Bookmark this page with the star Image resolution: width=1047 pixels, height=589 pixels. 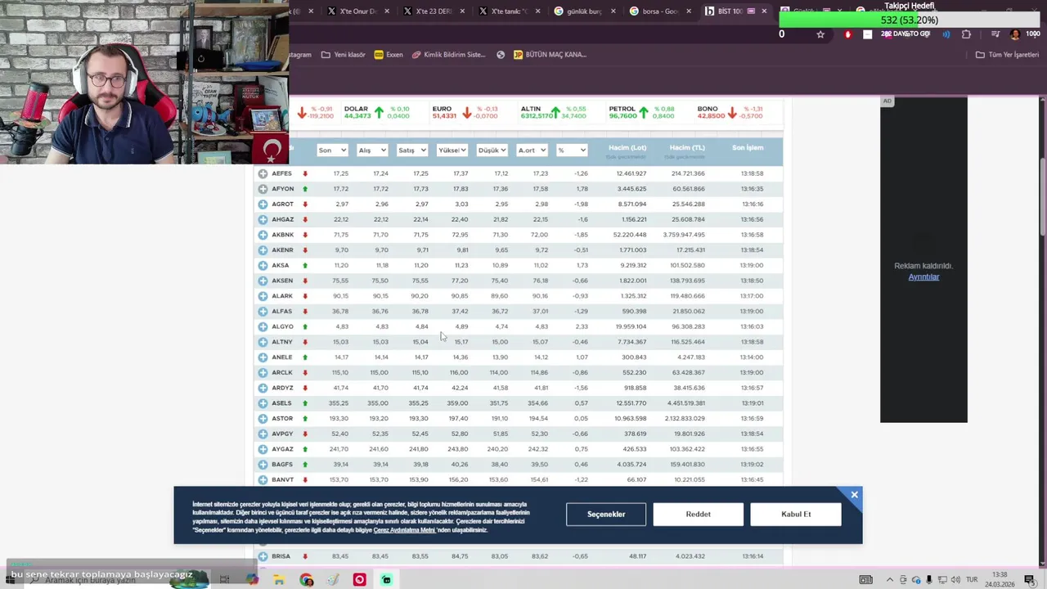820,34
